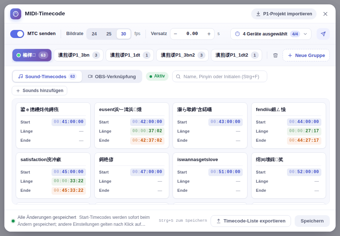Select 30 fps frame rate
The image size is (340, 236).
[123, 34]
